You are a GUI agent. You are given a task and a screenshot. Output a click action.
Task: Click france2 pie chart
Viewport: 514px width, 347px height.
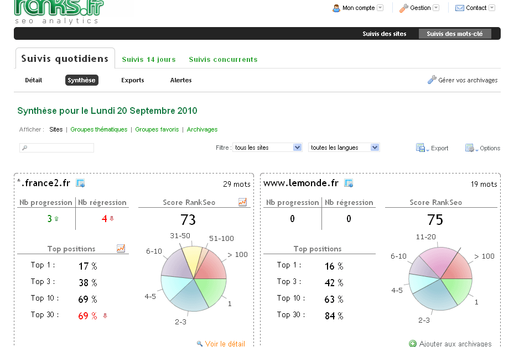click(x=194, y=278)
